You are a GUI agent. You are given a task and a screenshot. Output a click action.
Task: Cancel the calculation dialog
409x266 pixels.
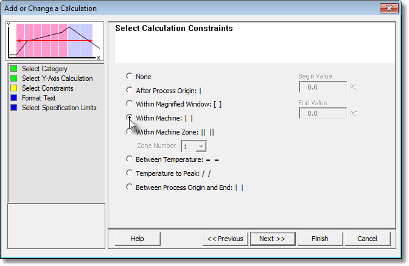[367, 239]
